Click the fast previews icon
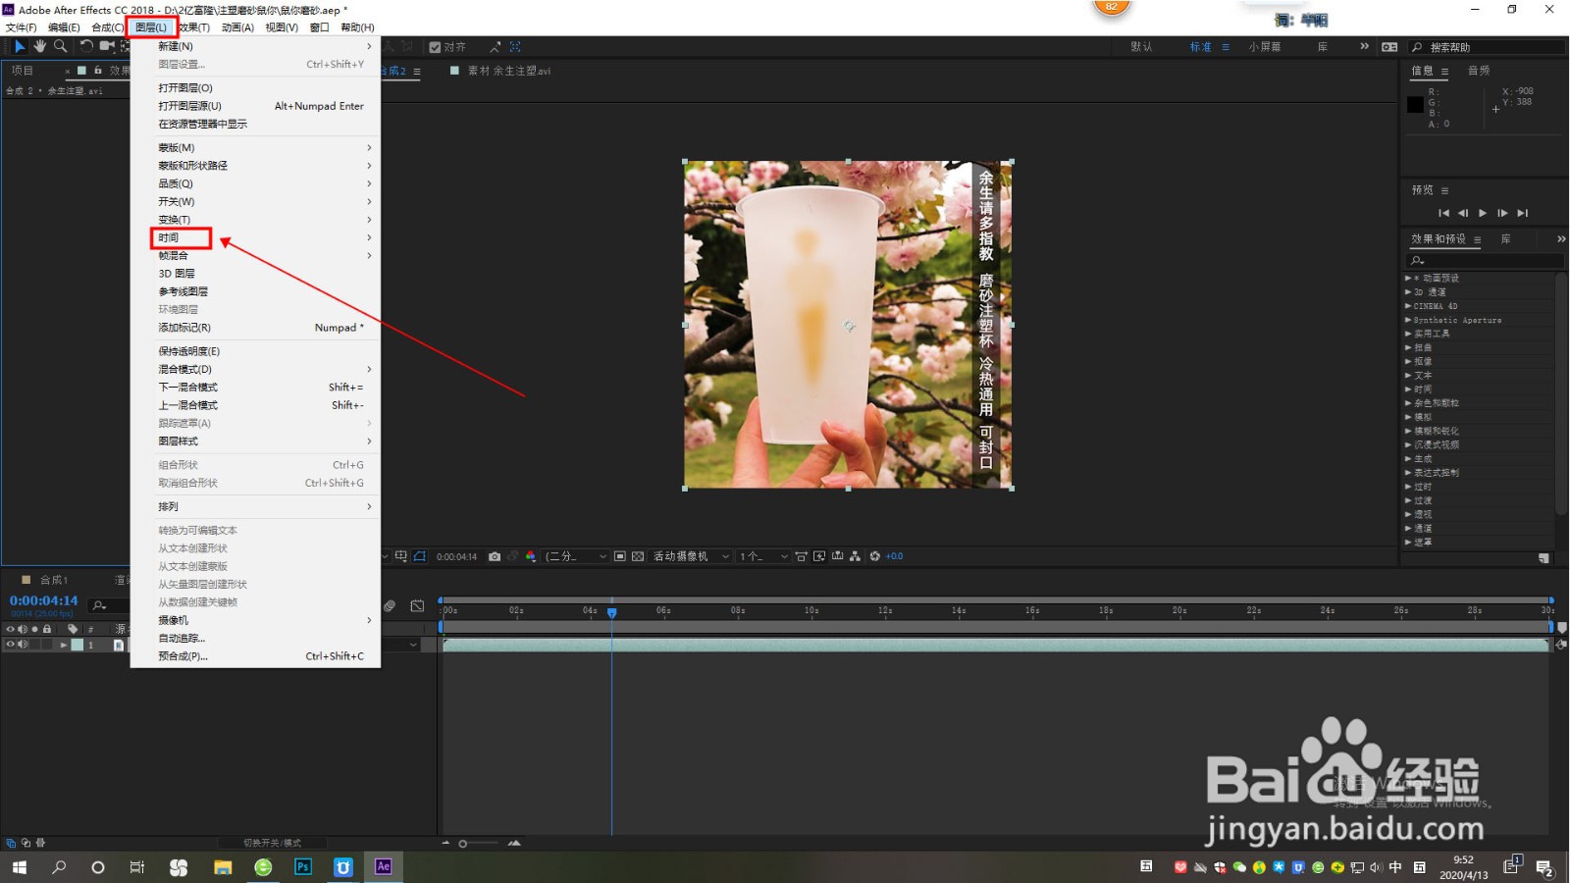The height and width of the screenshot is (883, 1570). coord(820,556)
